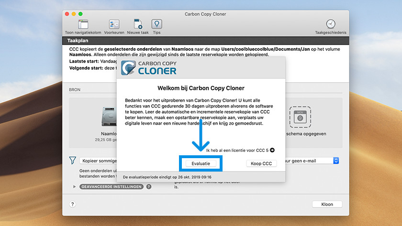Create a new task with Nieuwe taak icon
Screen dimensions: 402x226
pyautogui.click(x=138, y=24)
